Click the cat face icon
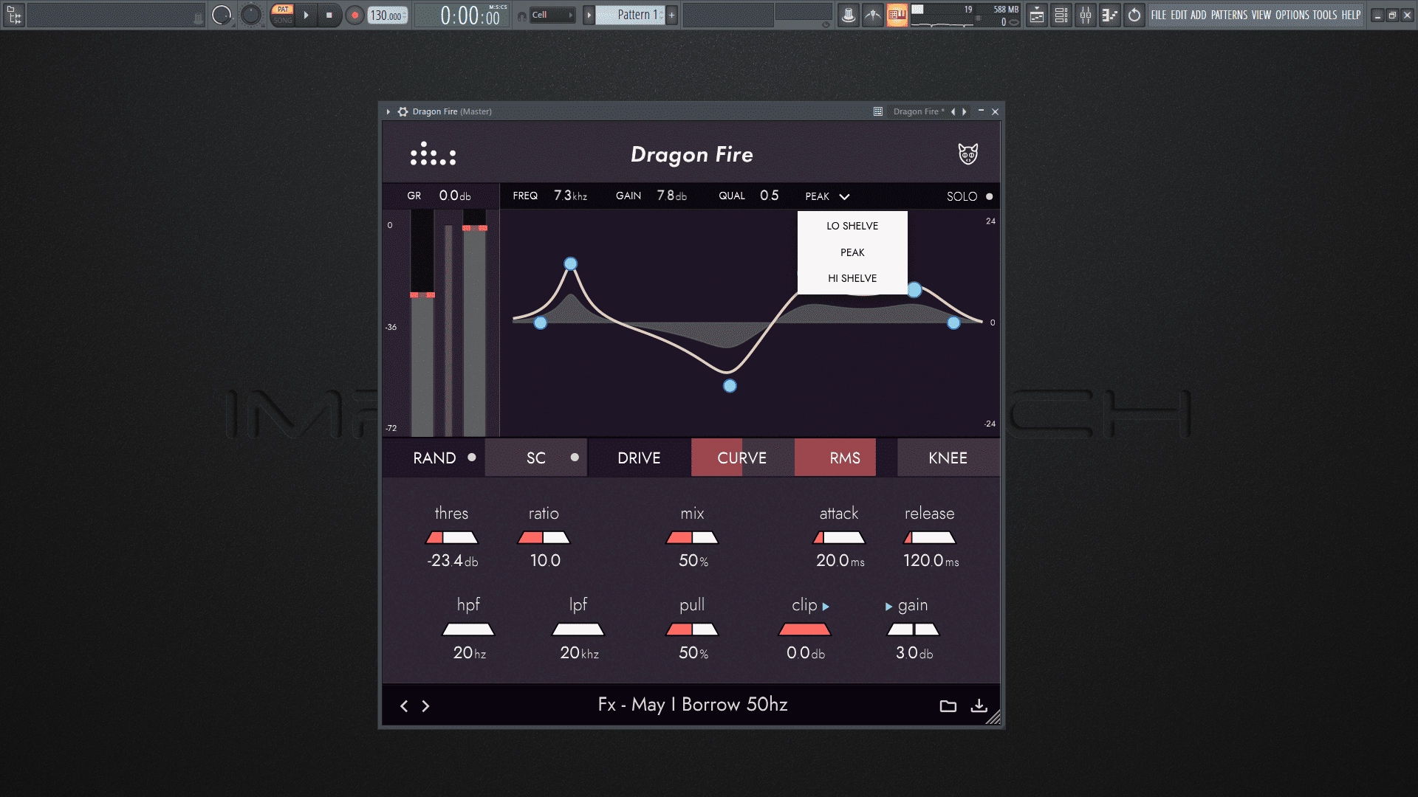The height and width of the screenshot is (797, 1418). click(968, 153)
